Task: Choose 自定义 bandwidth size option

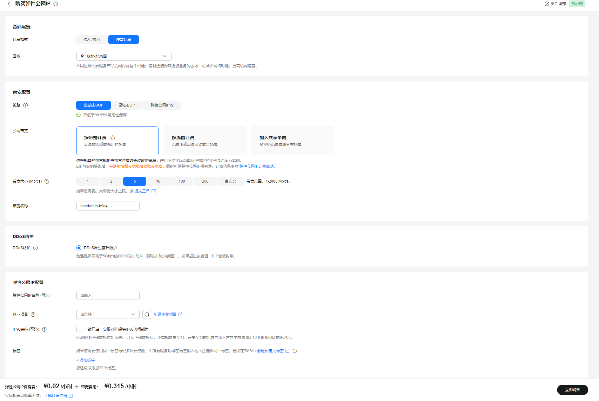Action: [231, 181]
